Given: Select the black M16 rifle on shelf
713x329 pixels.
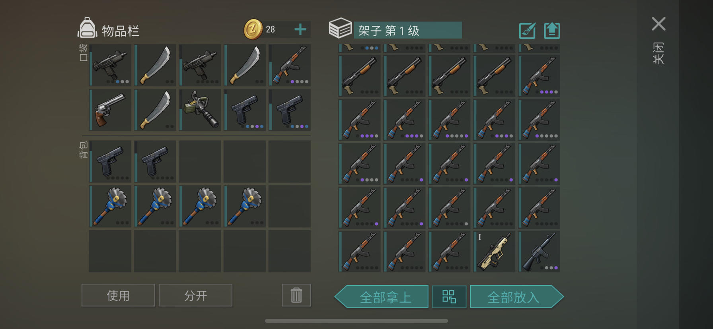Looking at the screenshot, I should click(x=539, y=252).
